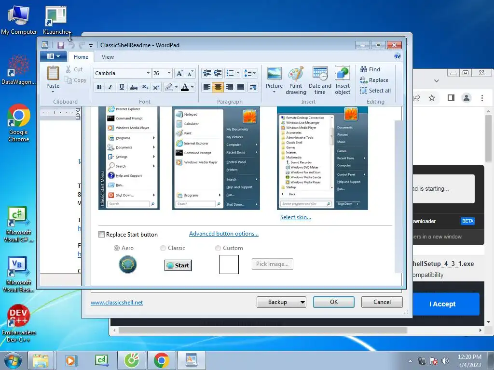
Task: Click the Cut scissors icon
Action: [x=69, y=69]
